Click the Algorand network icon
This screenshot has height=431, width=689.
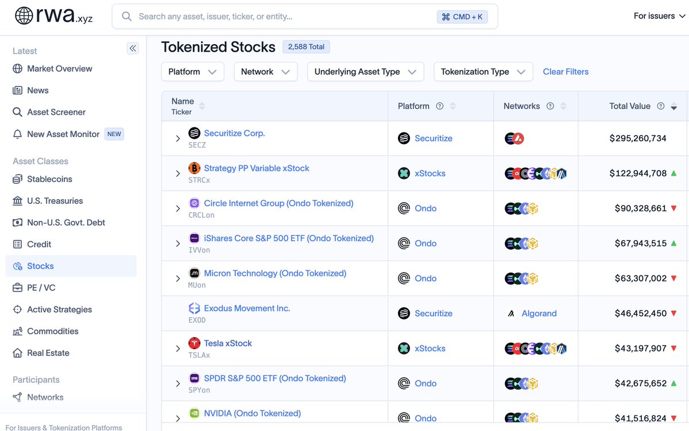pos(511,313)
